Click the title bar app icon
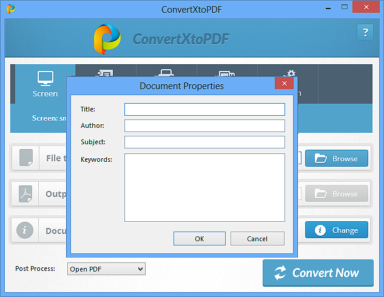The height and width of the screenshot is (297, 384). click(x=10, y=9)
